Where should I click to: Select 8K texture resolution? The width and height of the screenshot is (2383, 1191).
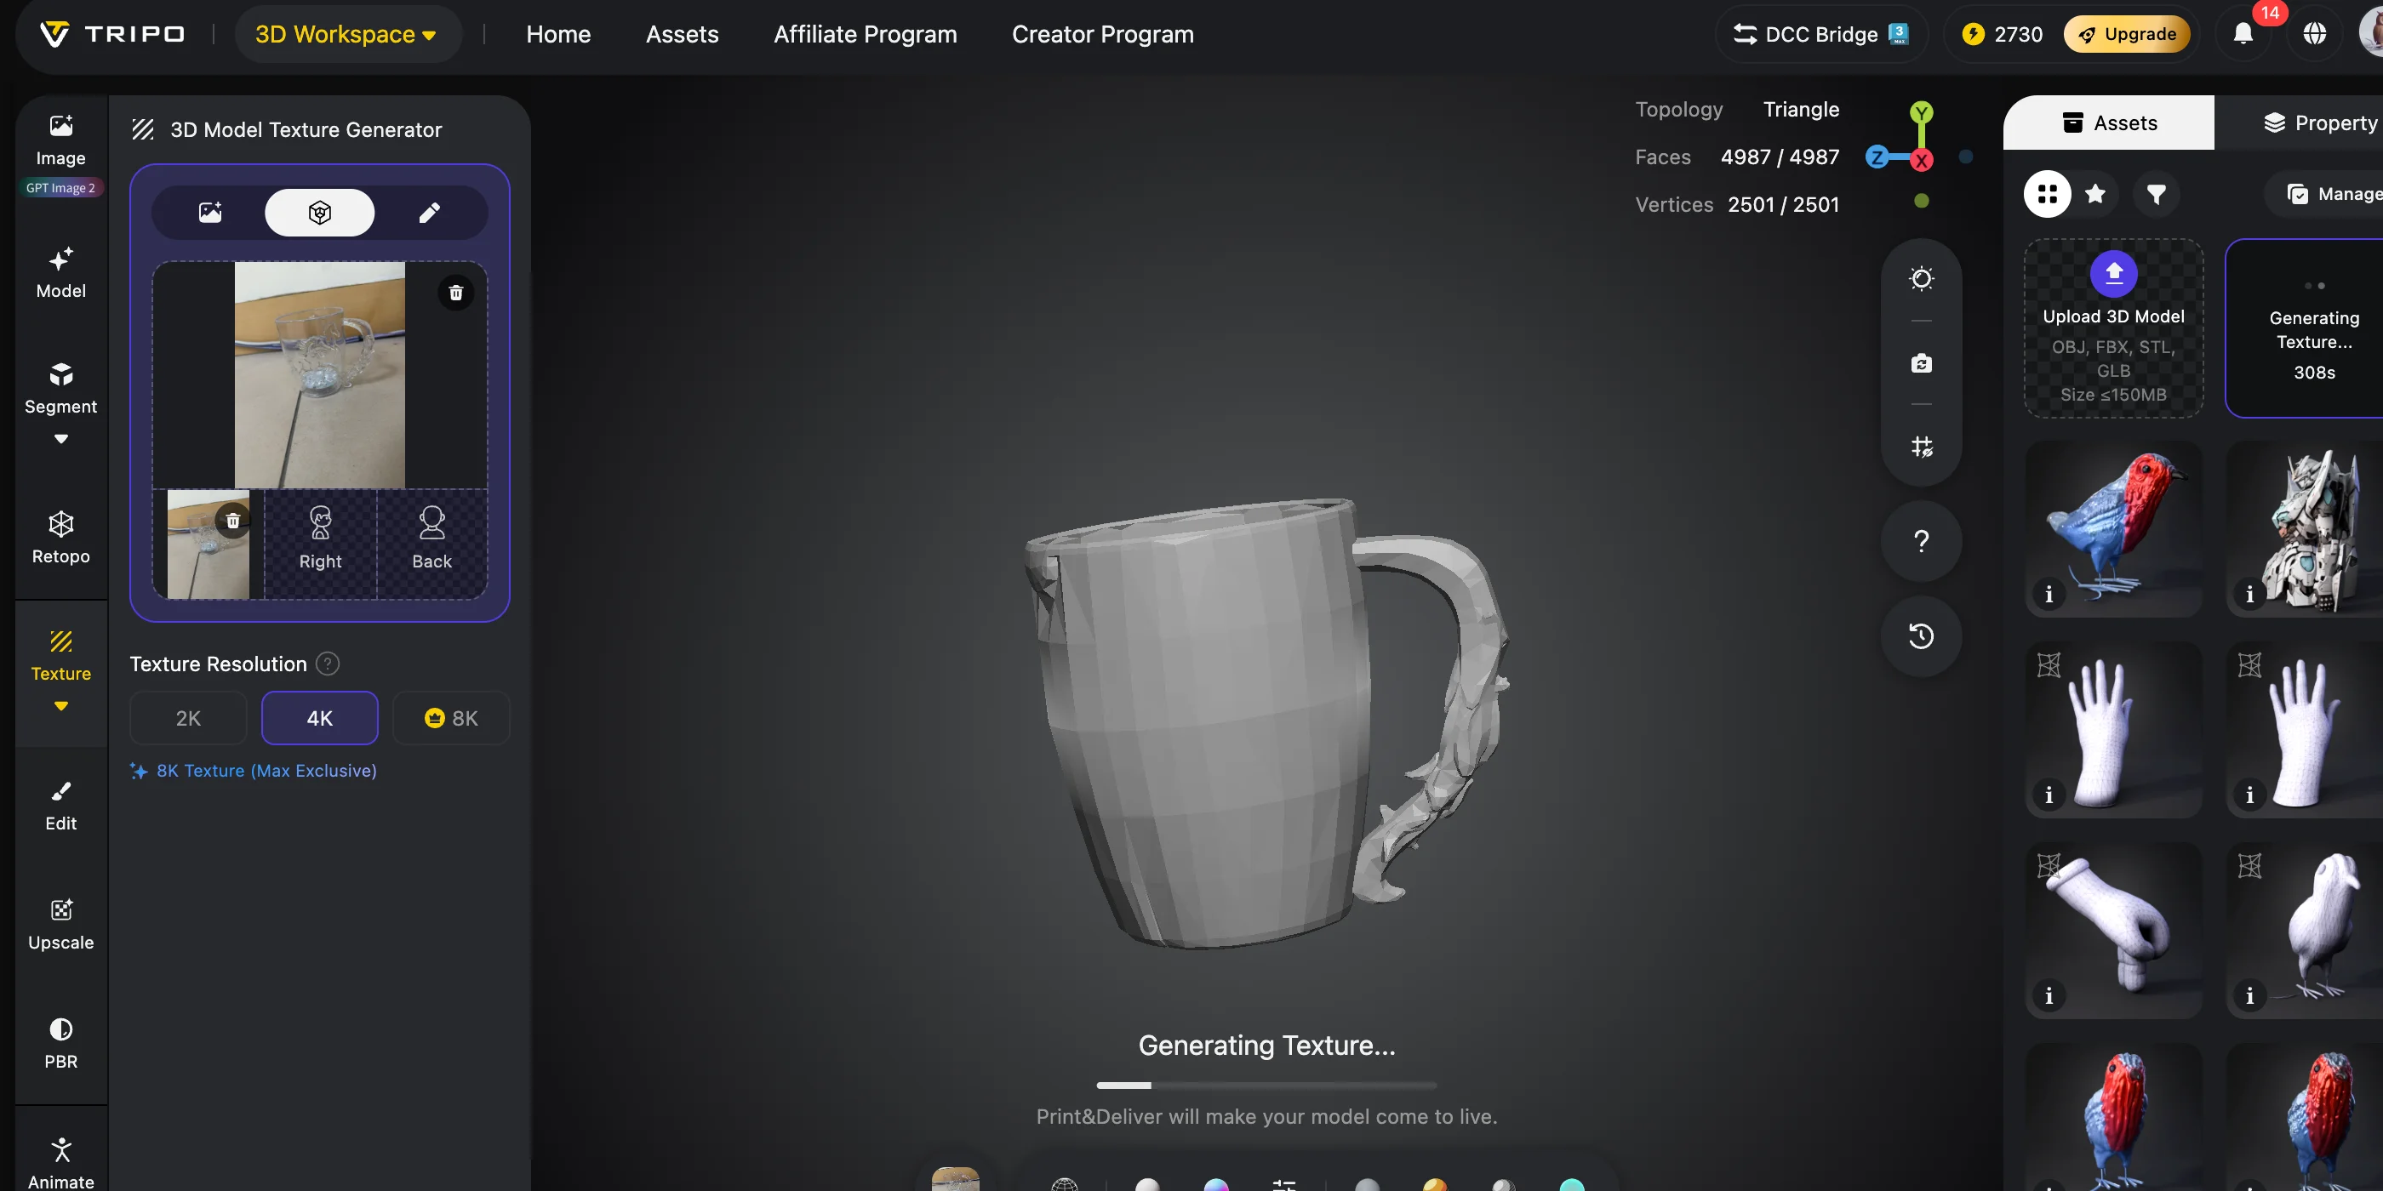pos(451,719)
